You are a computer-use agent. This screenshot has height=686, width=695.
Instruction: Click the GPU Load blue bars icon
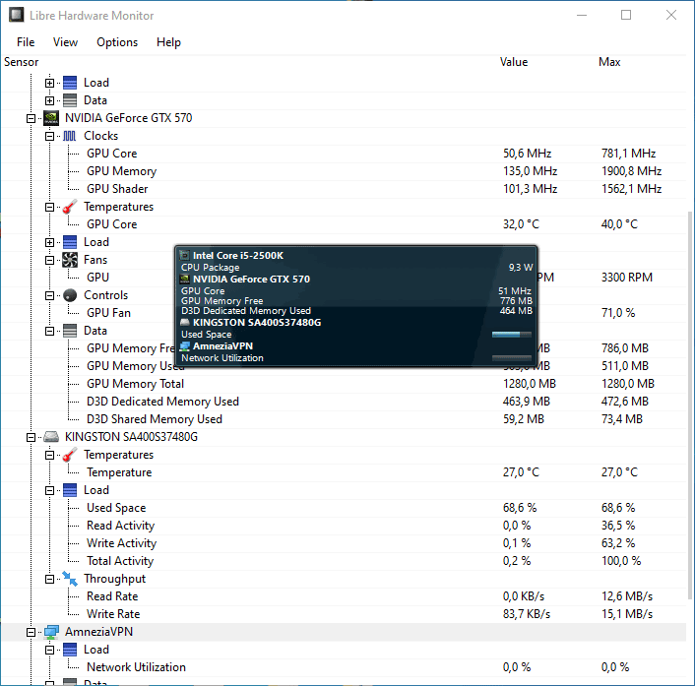coord(70,242)
